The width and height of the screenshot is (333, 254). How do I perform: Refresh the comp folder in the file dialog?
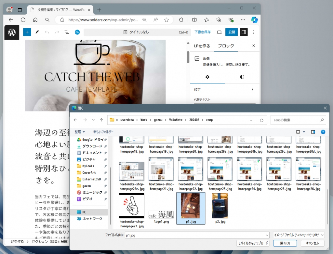(262, 120)
